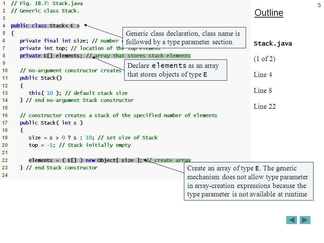Click "size = s > 0 ? s : 10;" line

tap(61, 138)
